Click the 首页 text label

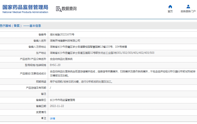point(170,11)
